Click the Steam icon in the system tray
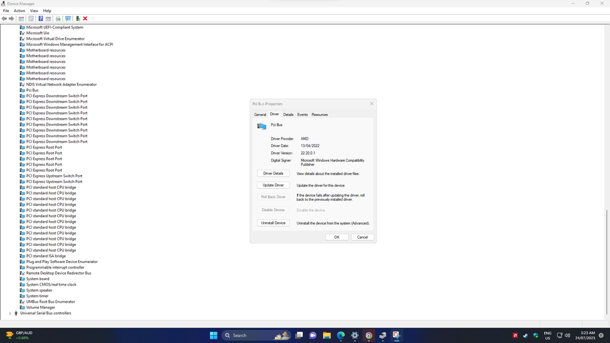Viewport: 610px width, 343px height. [525, 335]
